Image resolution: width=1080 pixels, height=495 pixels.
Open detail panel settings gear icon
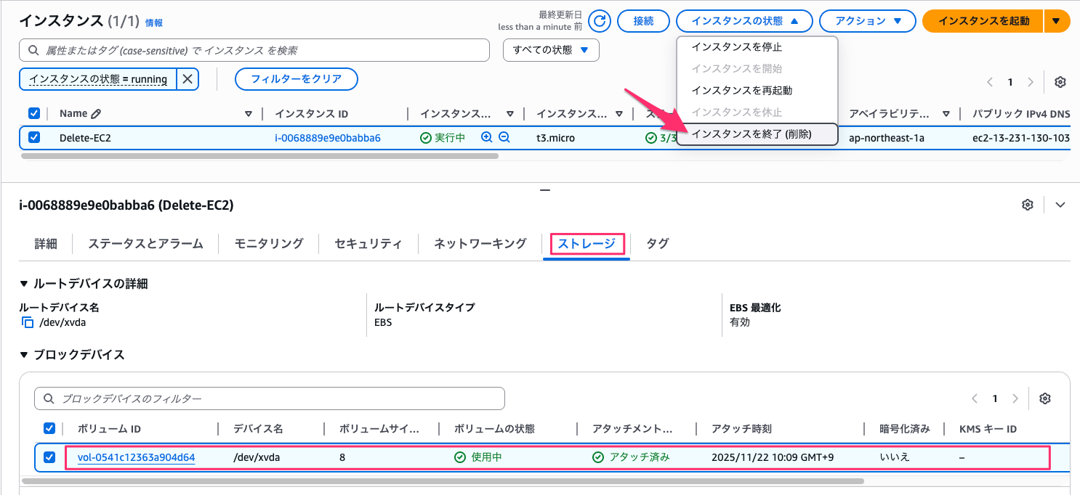click(1027, 205)
